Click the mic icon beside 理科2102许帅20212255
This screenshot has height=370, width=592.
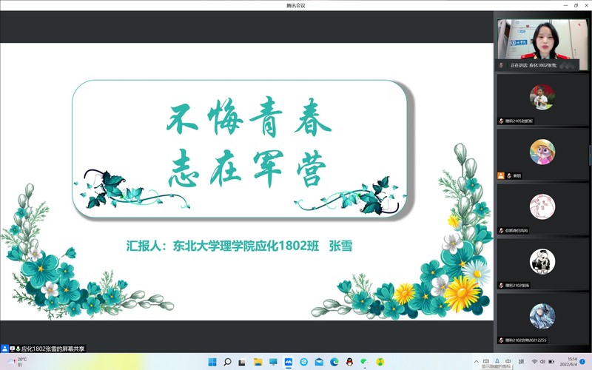tap(501, 340)
